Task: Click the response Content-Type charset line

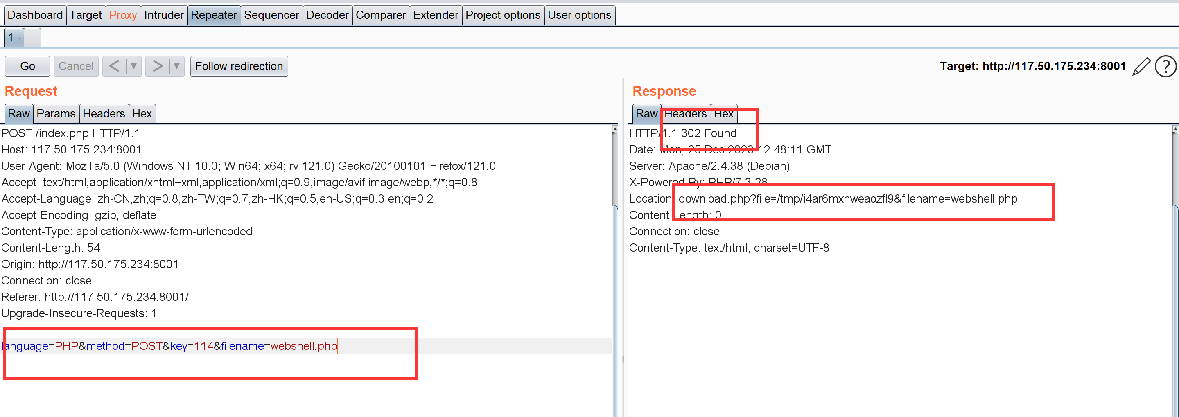Action: click(729, 248)
